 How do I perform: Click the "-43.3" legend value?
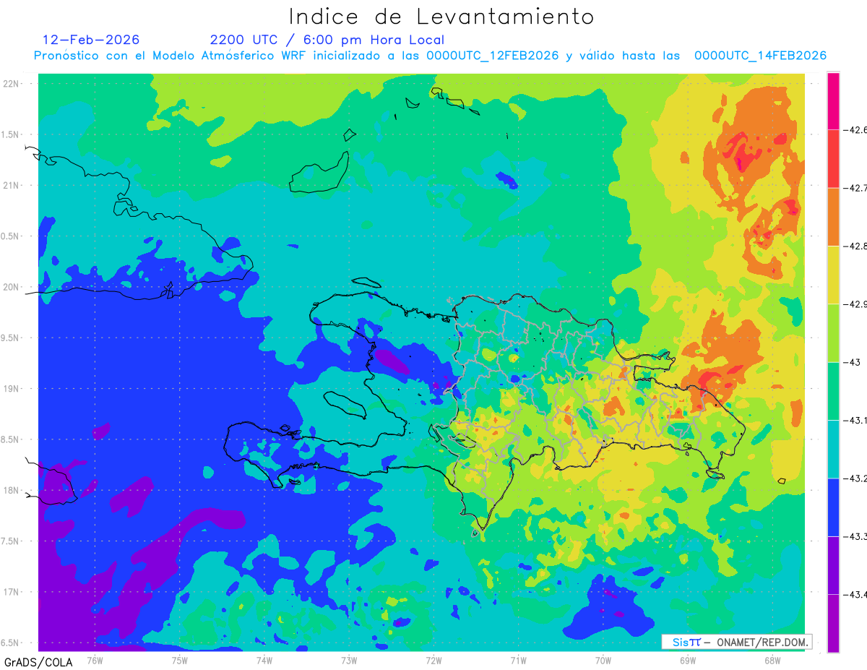[855, 536]
